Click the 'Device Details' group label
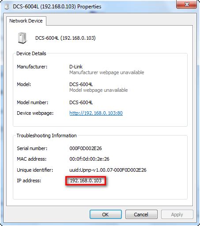The image size is (200, 226). pyautogui.click(x=31, y=53)
